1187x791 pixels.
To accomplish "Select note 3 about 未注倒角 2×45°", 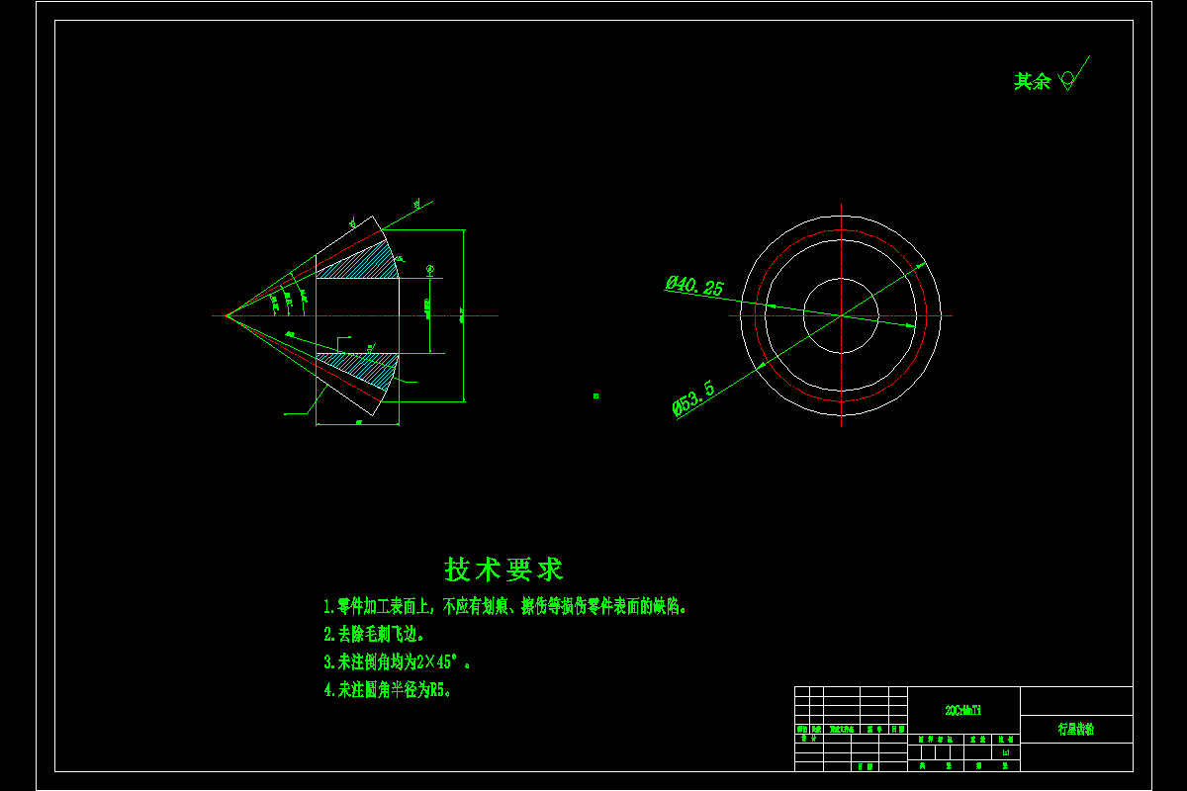I will click(x=397, y=661).
